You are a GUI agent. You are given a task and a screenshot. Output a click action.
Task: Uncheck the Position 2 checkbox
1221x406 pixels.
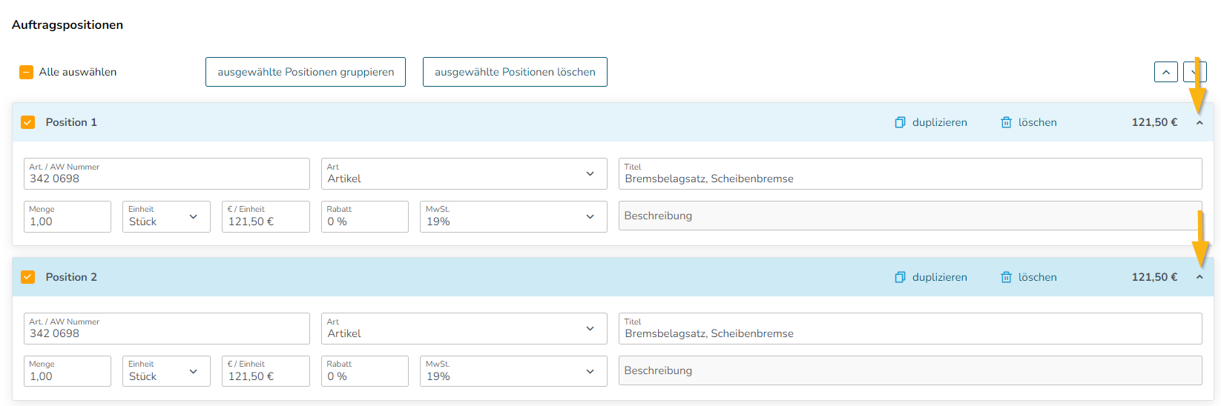tap(28, 277)
